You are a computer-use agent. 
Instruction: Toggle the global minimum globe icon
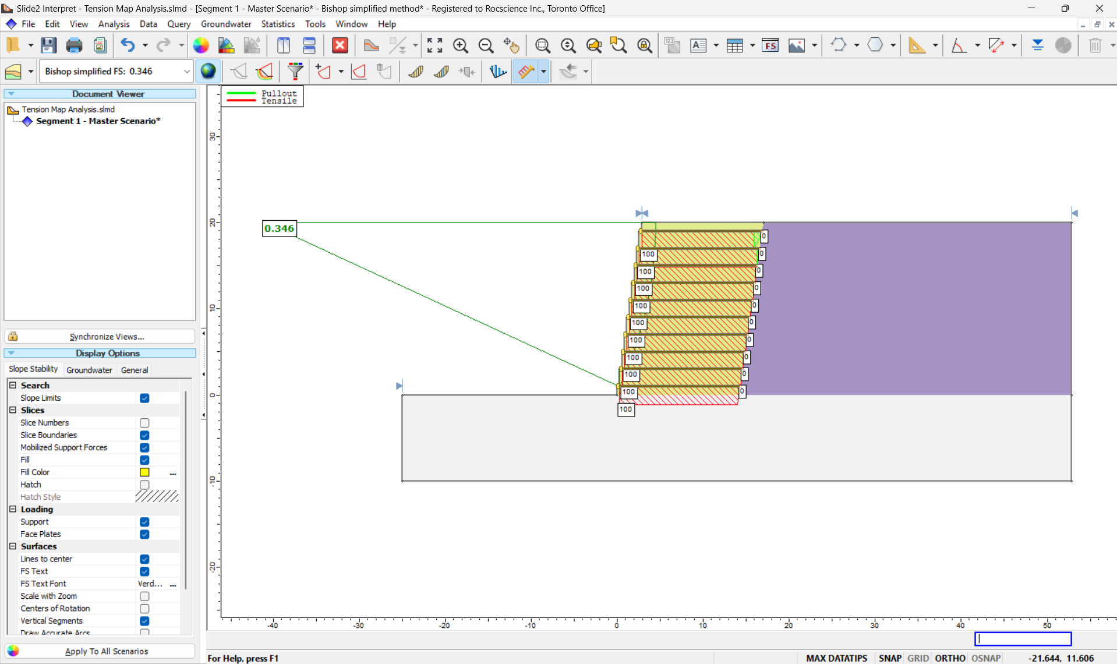[x=208, y=71]
